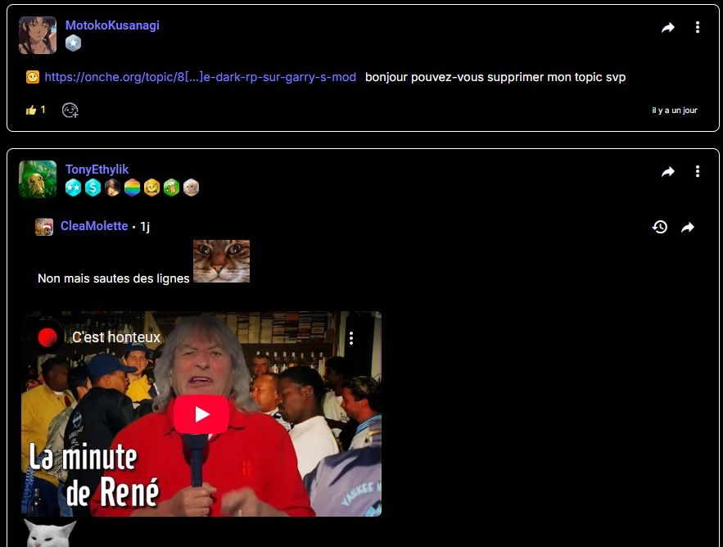The width and height of the screenshot is (723, 547).
Task: Like MotokoKusanagi's post with thumbs up
Action: 31,111
